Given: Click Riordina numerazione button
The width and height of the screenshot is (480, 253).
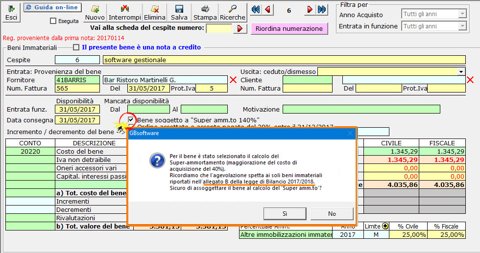Looking at the screenshot, I should pos(289,28).
